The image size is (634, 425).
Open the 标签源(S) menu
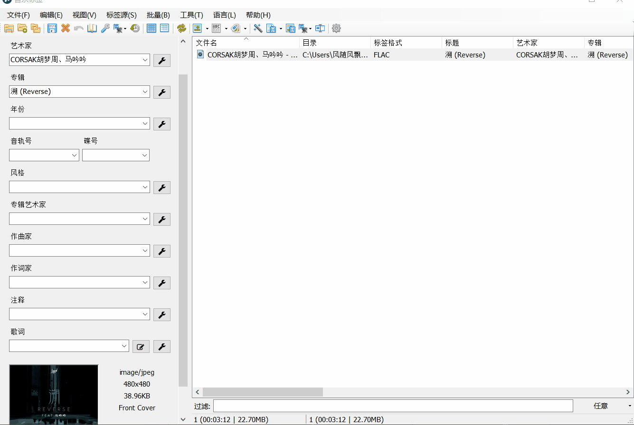coord(122,15)
